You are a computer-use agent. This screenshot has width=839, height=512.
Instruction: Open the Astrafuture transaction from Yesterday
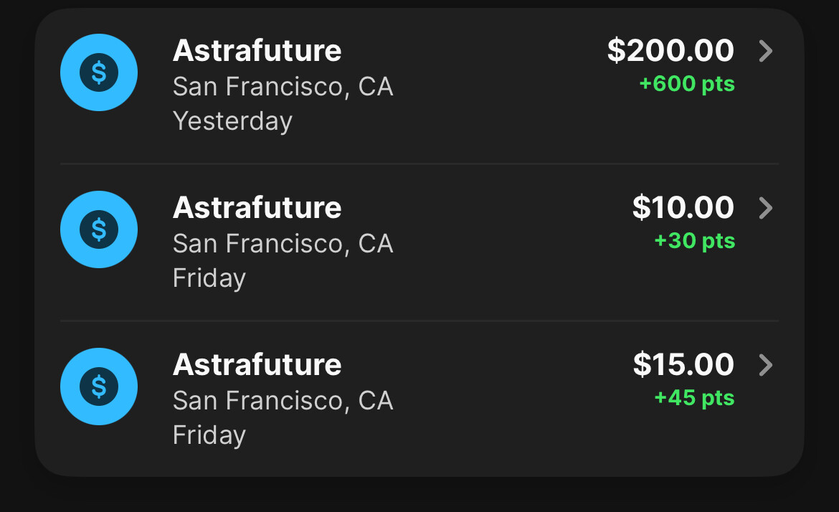coord(257,51)
